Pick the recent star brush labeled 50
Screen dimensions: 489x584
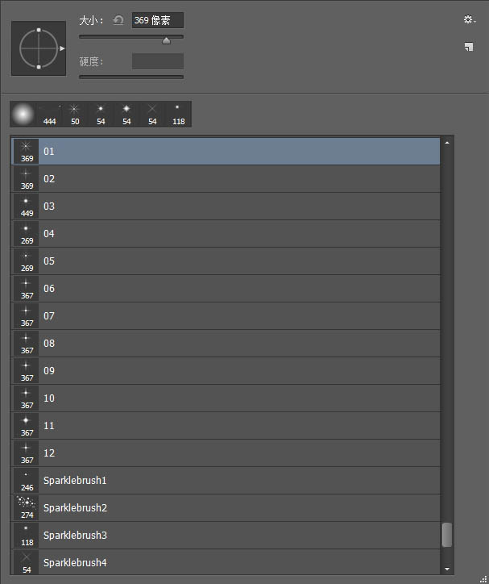(x=75, y=114)
